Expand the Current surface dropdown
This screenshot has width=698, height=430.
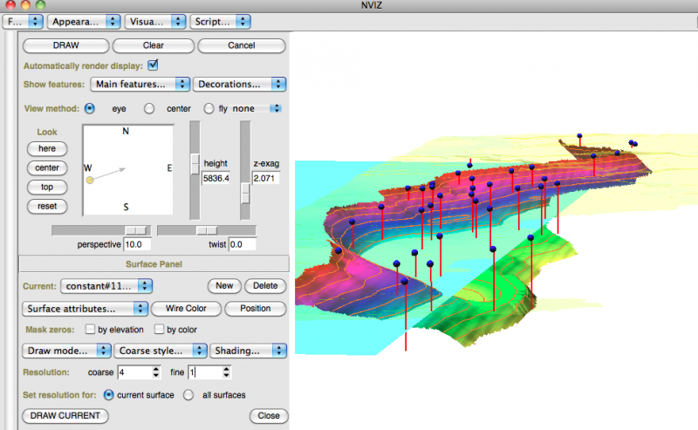tap(107, 285)
